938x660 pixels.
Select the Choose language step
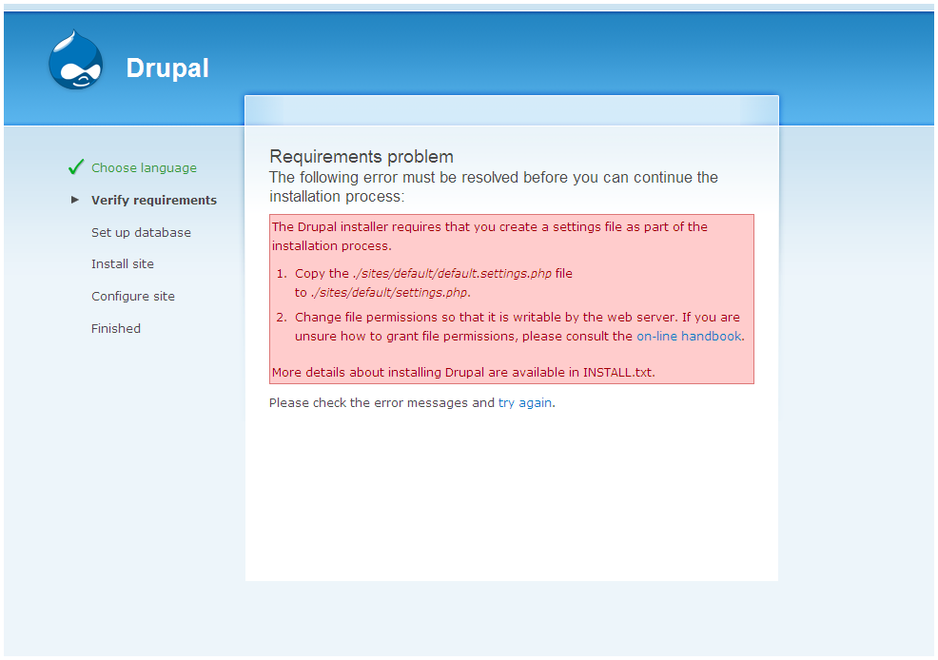pyautogui.click(x=144, y=168)
